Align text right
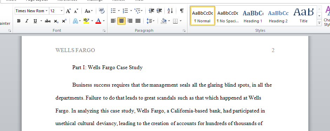The width and height of the screenshot is (330, 131). point(130,21)
